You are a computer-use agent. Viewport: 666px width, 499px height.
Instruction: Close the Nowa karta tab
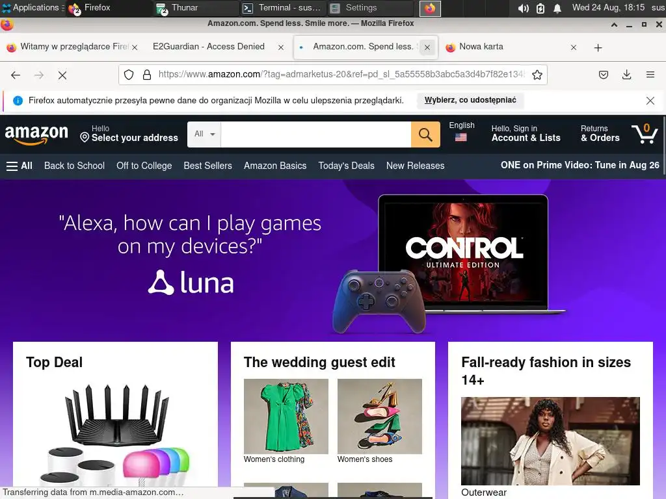tap(574, 47)
